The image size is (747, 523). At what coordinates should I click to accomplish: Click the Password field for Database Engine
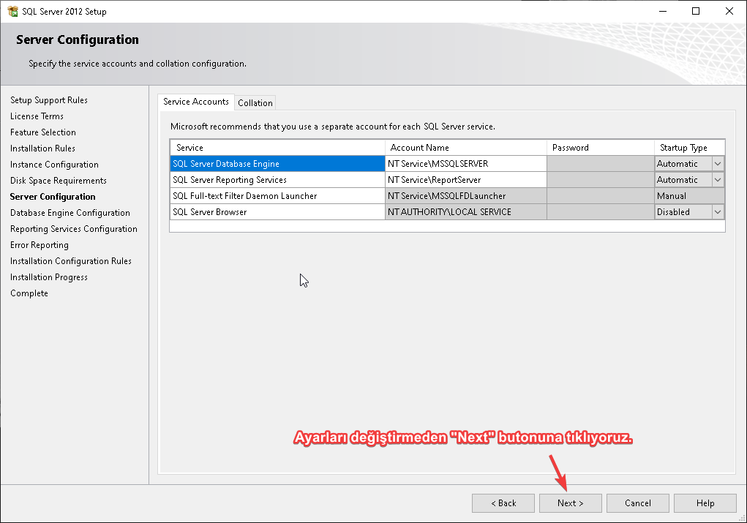pos(600,164)
